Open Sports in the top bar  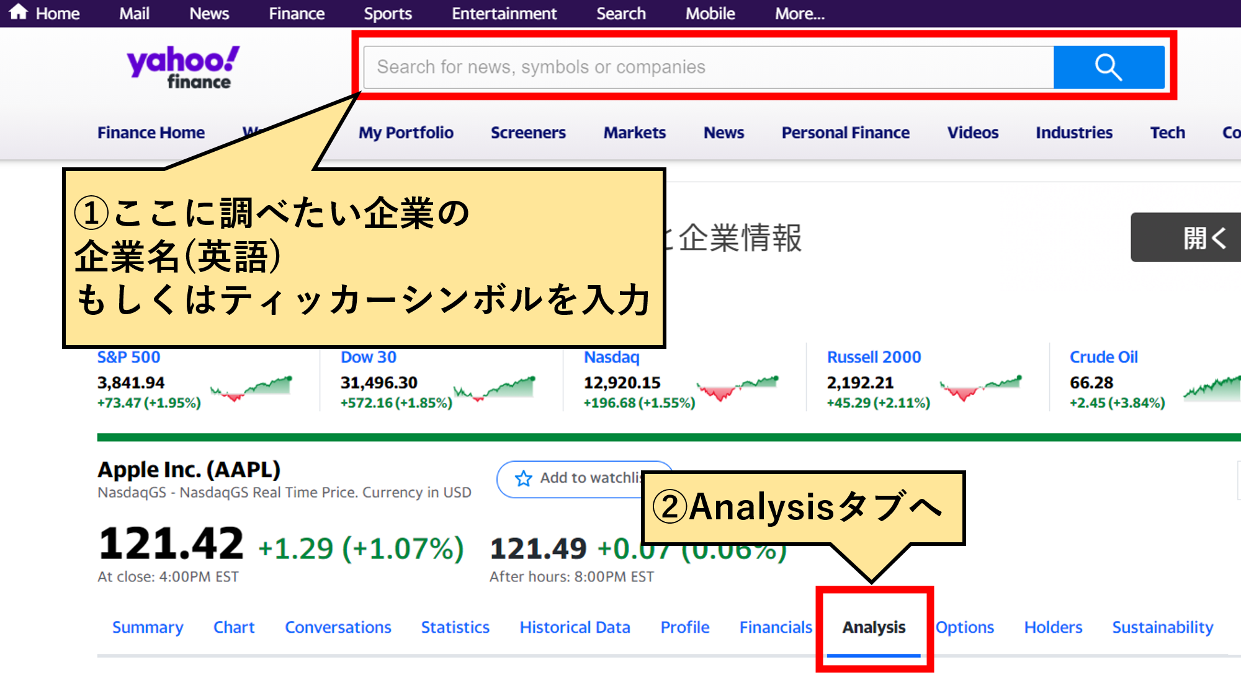[x=388, y=14]
